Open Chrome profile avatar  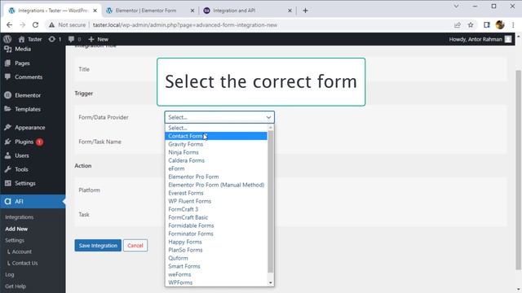[500, 25]
